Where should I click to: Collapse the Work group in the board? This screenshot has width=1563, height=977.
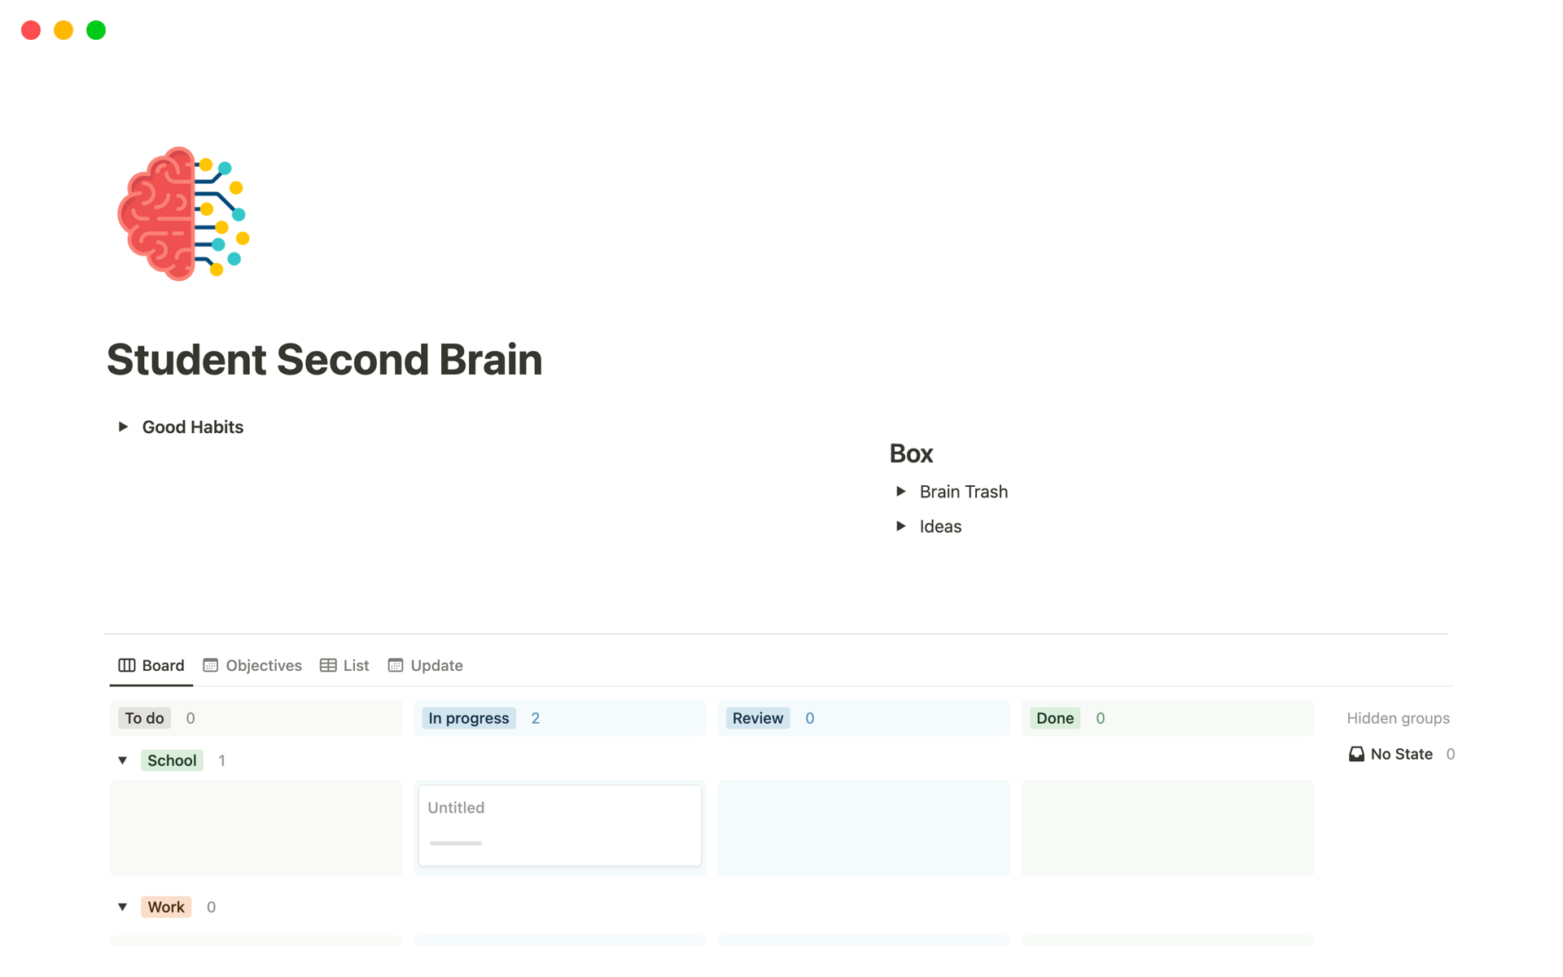tap(123, 906)
